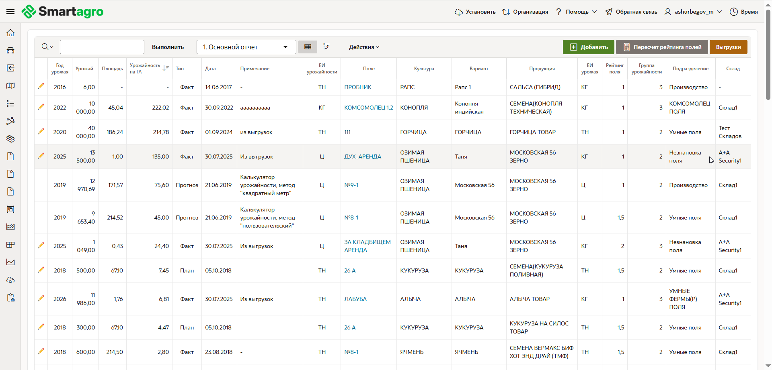This screenshot has width=772, height=370.
Task: Expand the Действия actions menu
Action: click(x=364, y=47)
